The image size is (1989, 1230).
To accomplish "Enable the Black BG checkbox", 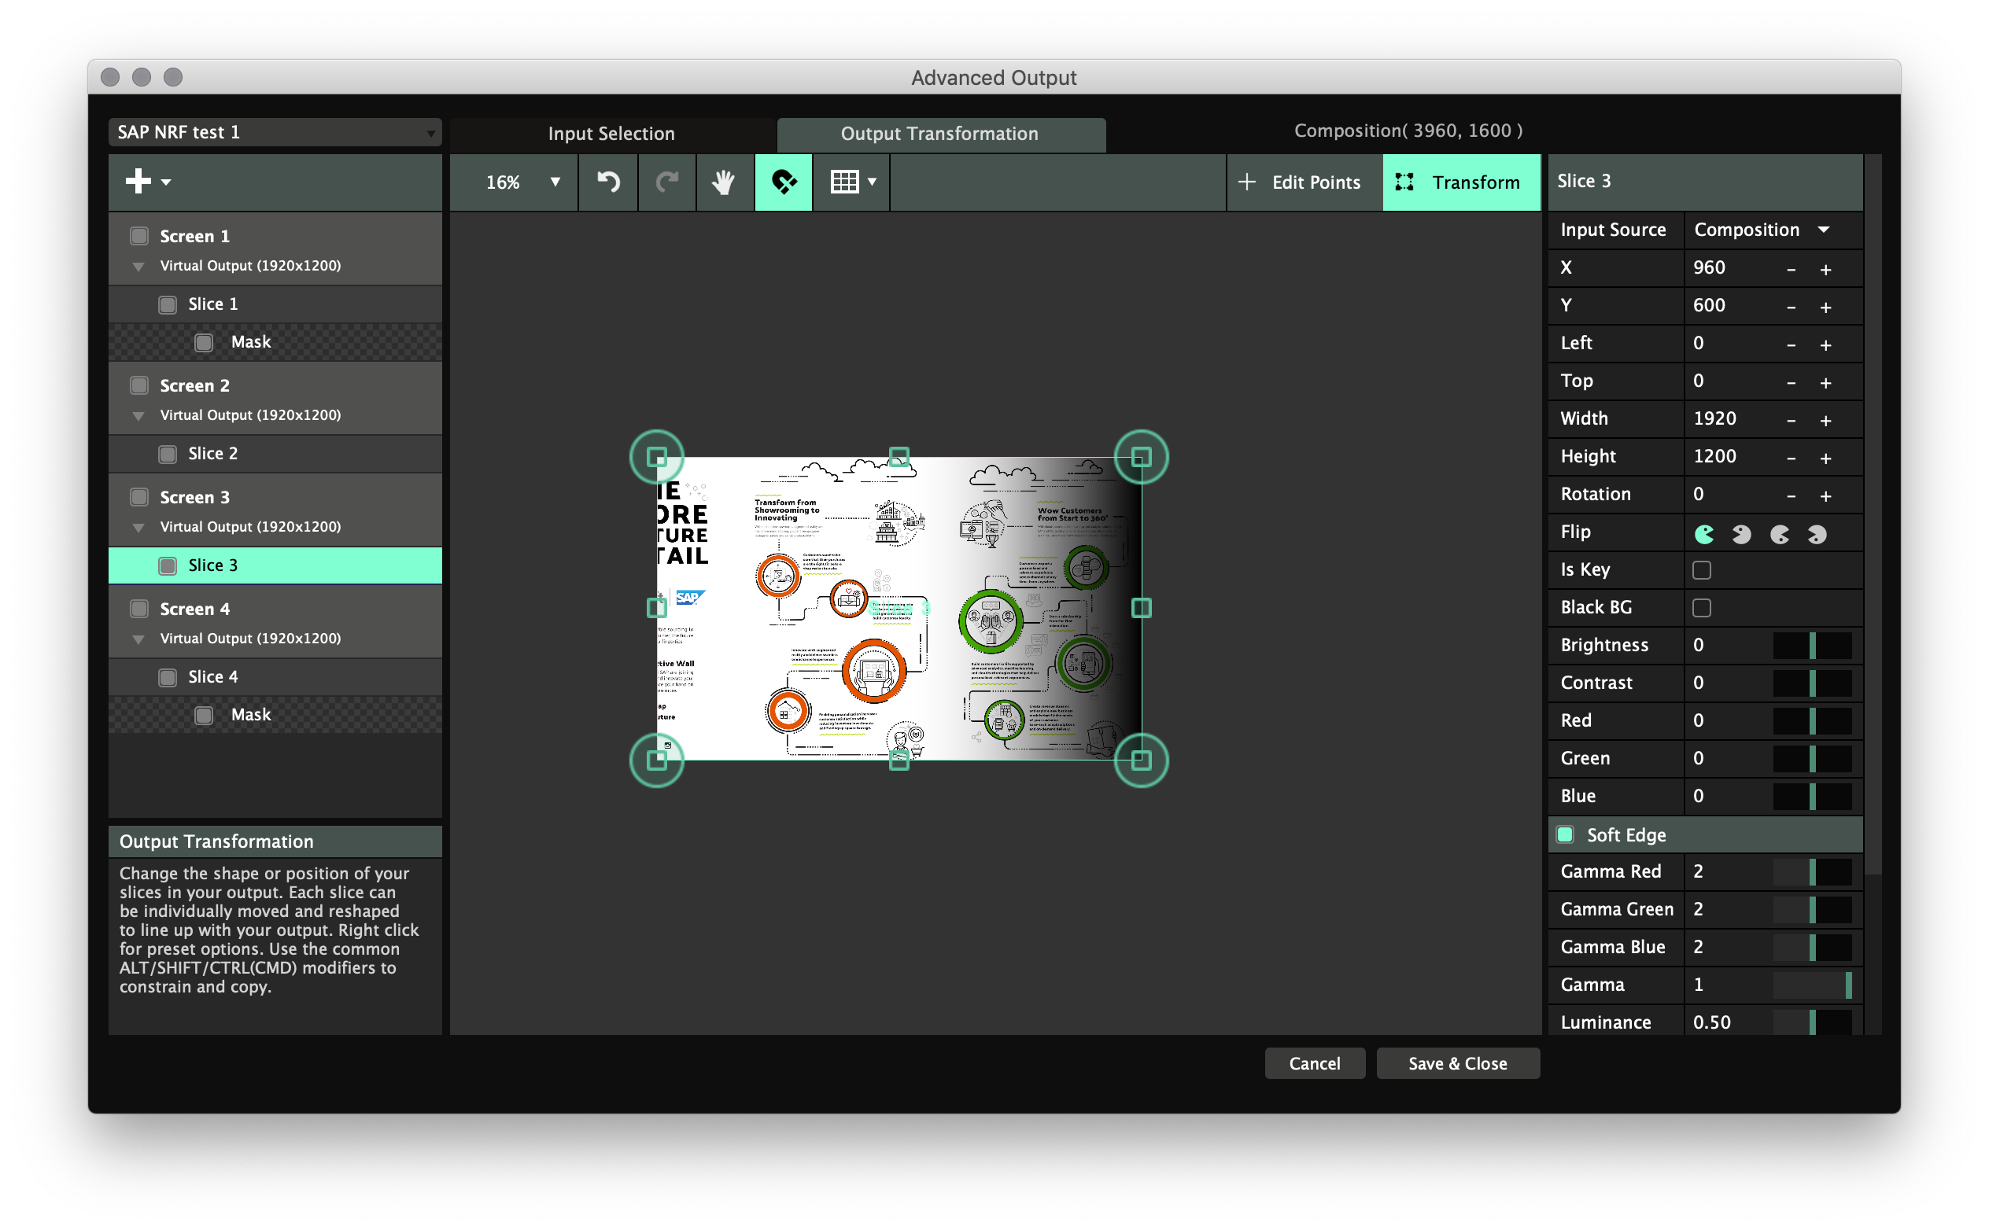I will (x=1701, y=608).
